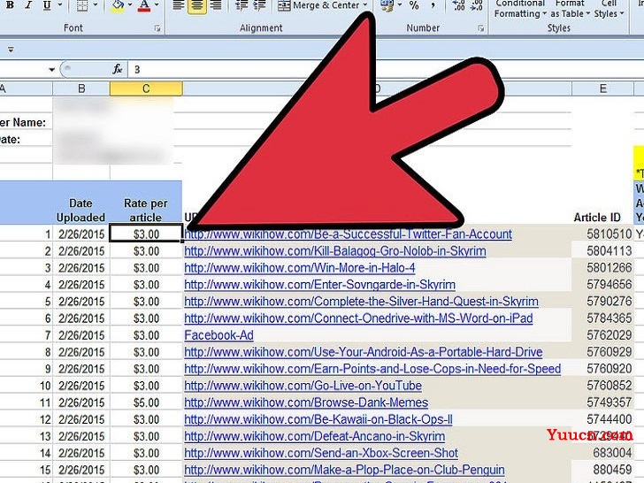Screen dimensions: 644x483
Task: Apply the red Font Color
Action: click(143, 5)
